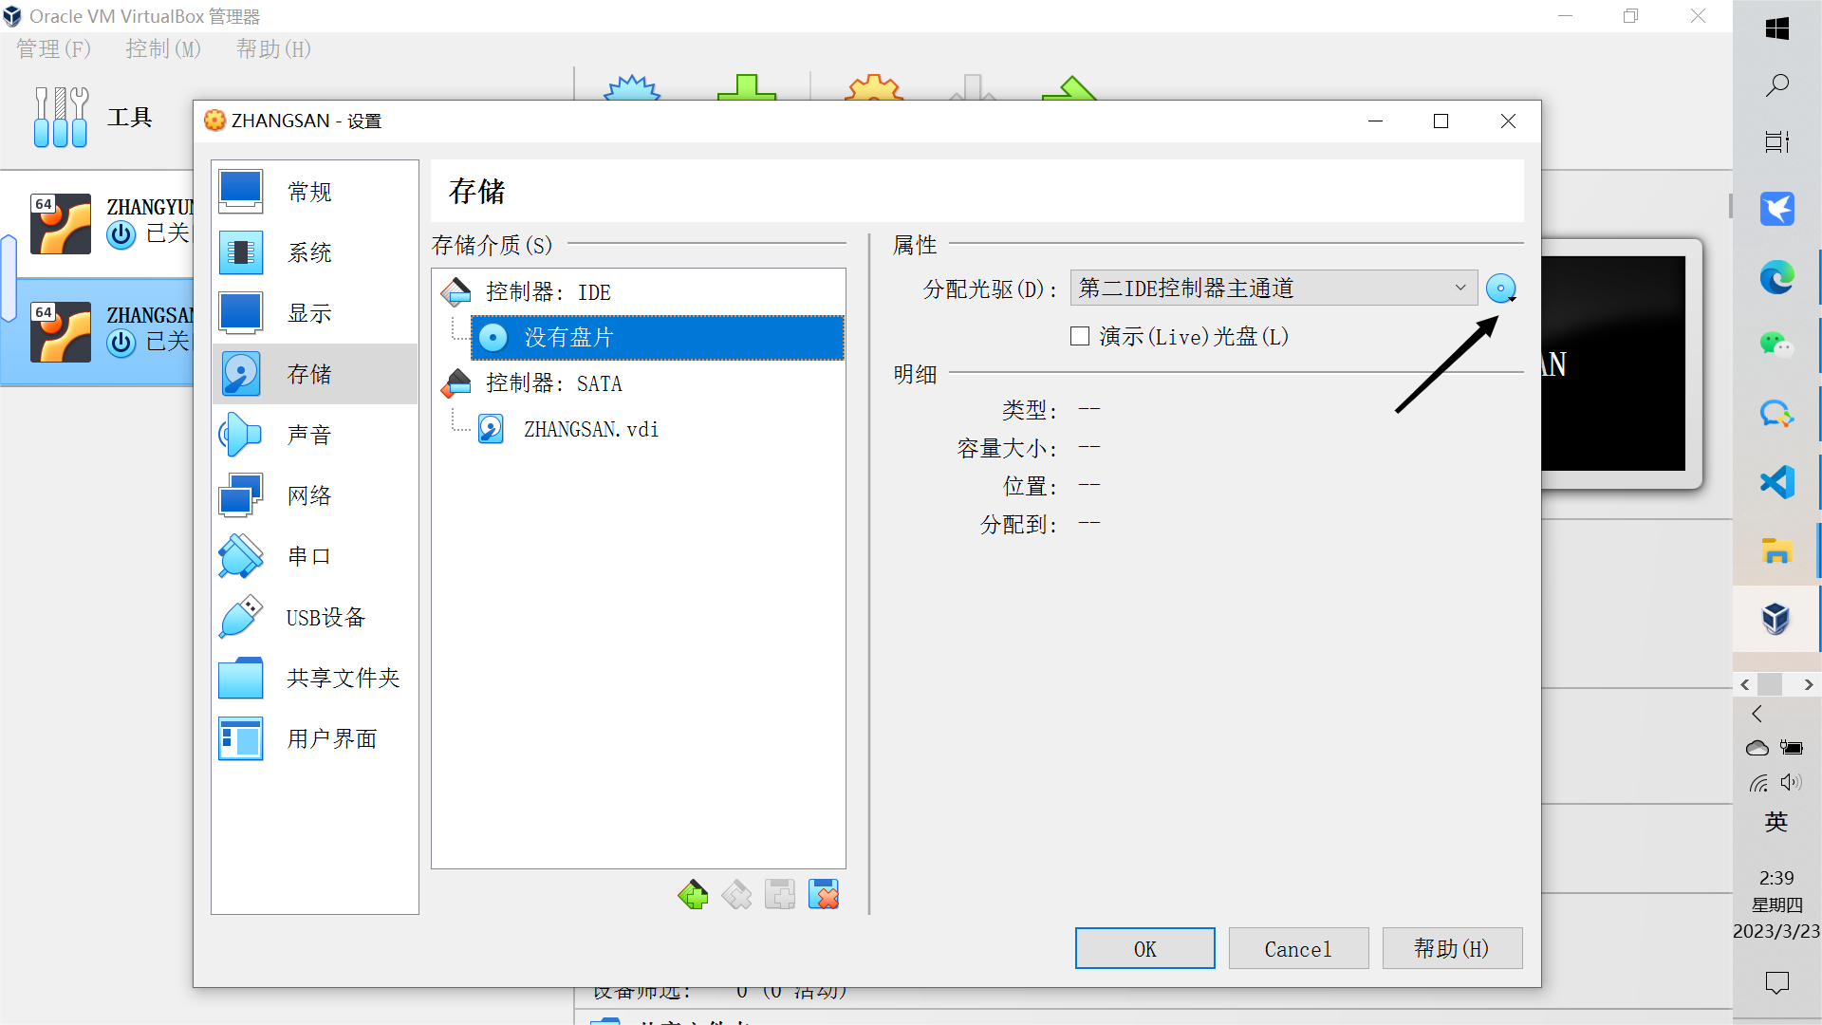The width and height of the screenshot is (1822, 1025).
Task: Open volume control in system tray
Action: [1792, 782]
